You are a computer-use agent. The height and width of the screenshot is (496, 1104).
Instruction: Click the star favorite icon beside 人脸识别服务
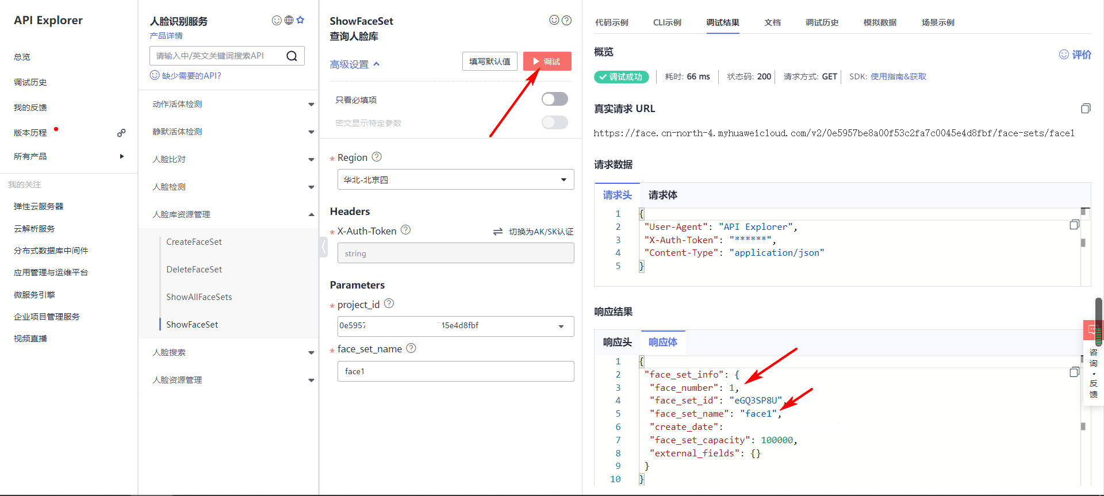(x=300, y=20)
